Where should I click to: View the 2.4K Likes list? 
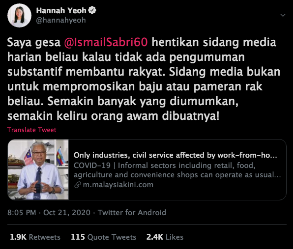coord(165,237)
